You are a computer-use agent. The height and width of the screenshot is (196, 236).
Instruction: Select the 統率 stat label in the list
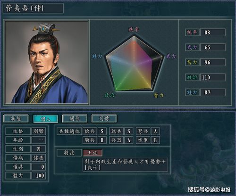pyautogui.click(x=192, y=33)
